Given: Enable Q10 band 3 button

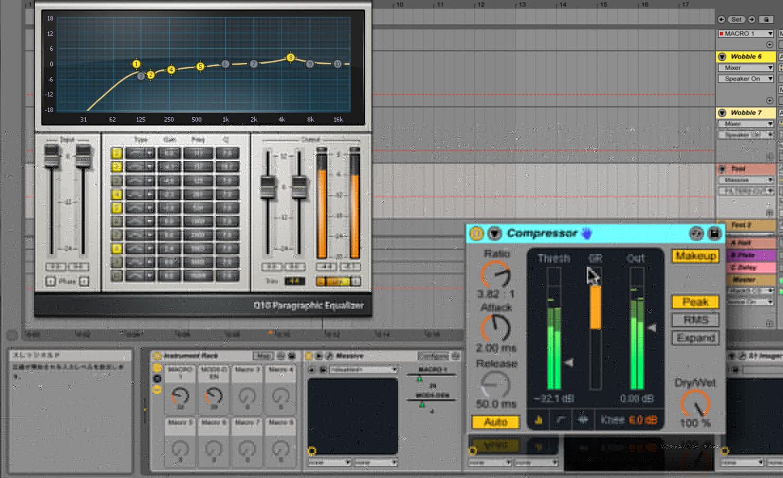Looking at the screenshot, I should tap(116, 181).
